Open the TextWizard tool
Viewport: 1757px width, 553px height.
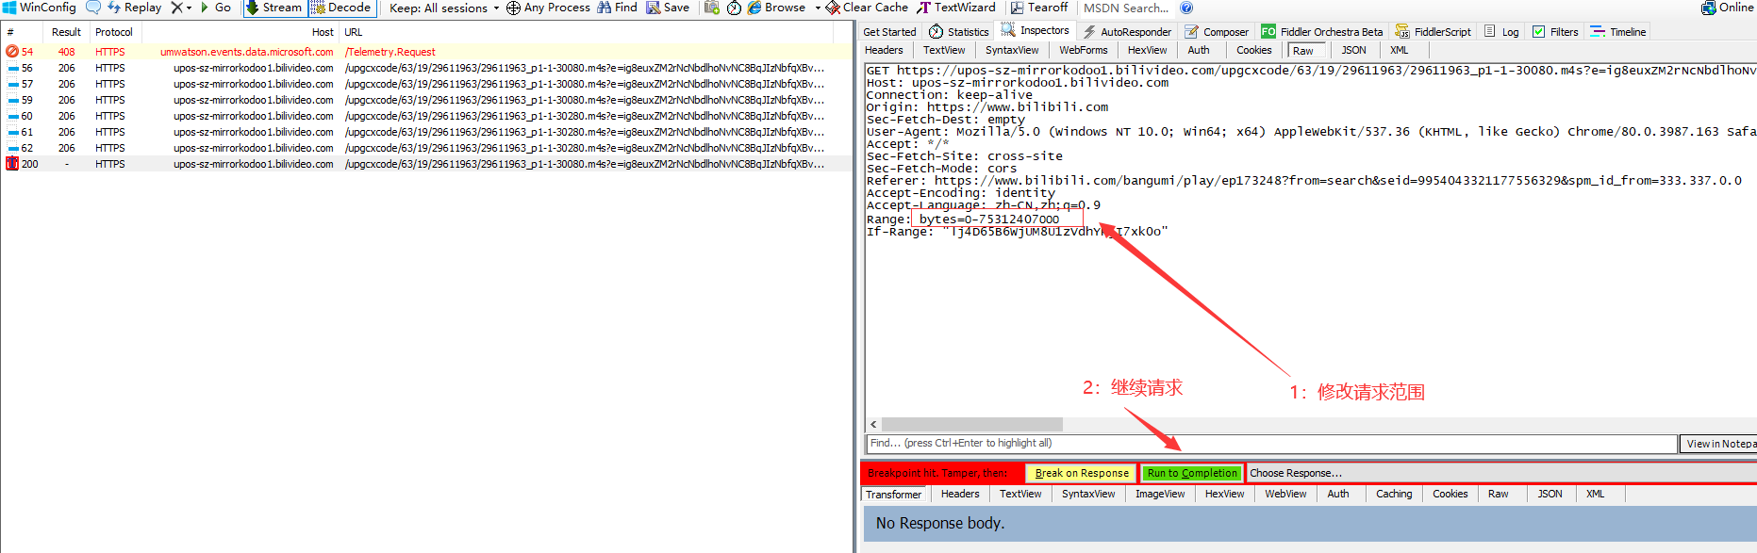tap(956, 8)
